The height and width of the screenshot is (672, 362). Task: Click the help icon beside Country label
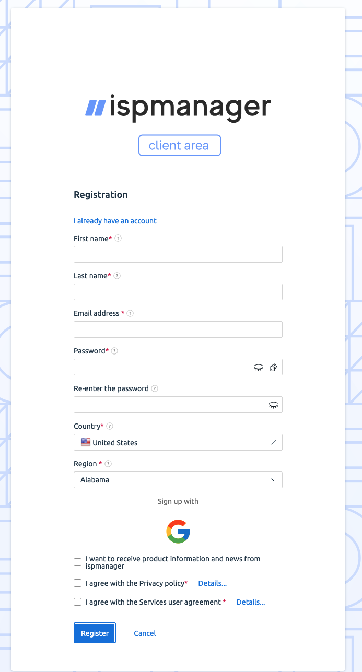pos(110,427)
